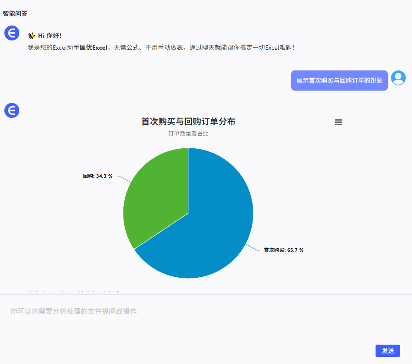The width and height of the screenshot is (412, 364).
Task: Click the user message 展示首次购买与回购订单的饼图
Action: coord(339,81)
